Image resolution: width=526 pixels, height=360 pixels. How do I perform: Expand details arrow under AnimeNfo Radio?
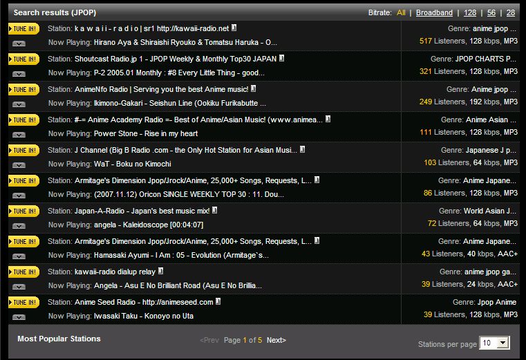point(19,104)
